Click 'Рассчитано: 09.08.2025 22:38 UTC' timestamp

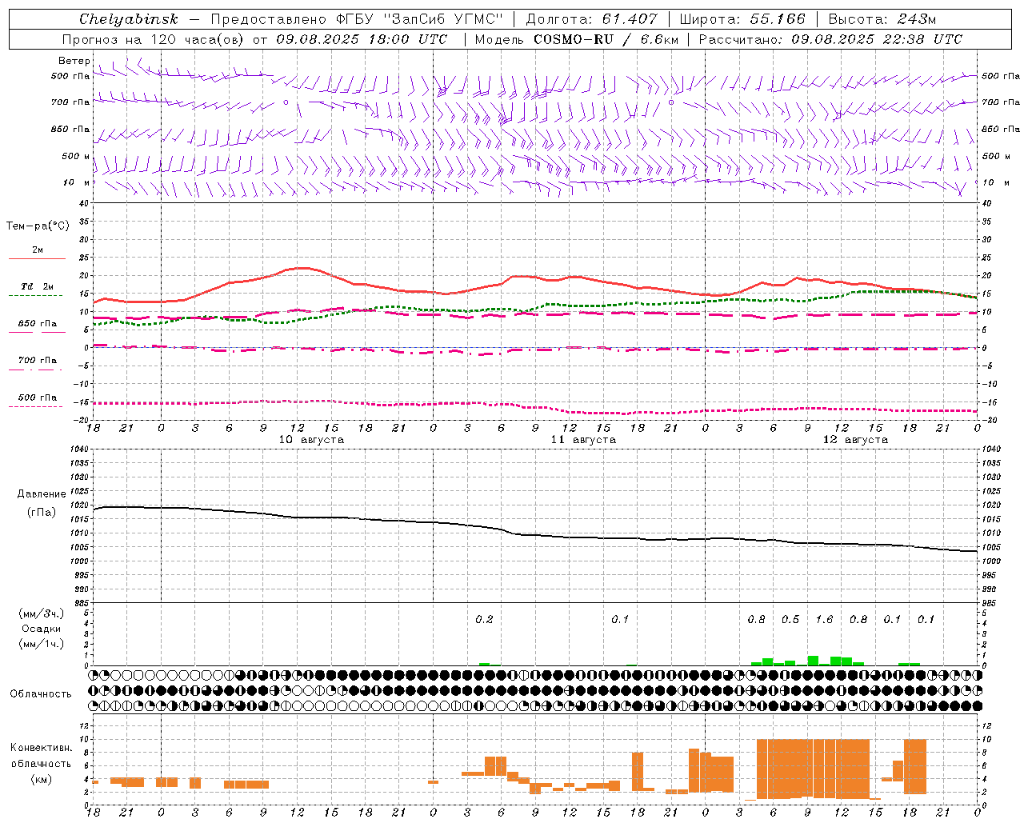point(830,39)
